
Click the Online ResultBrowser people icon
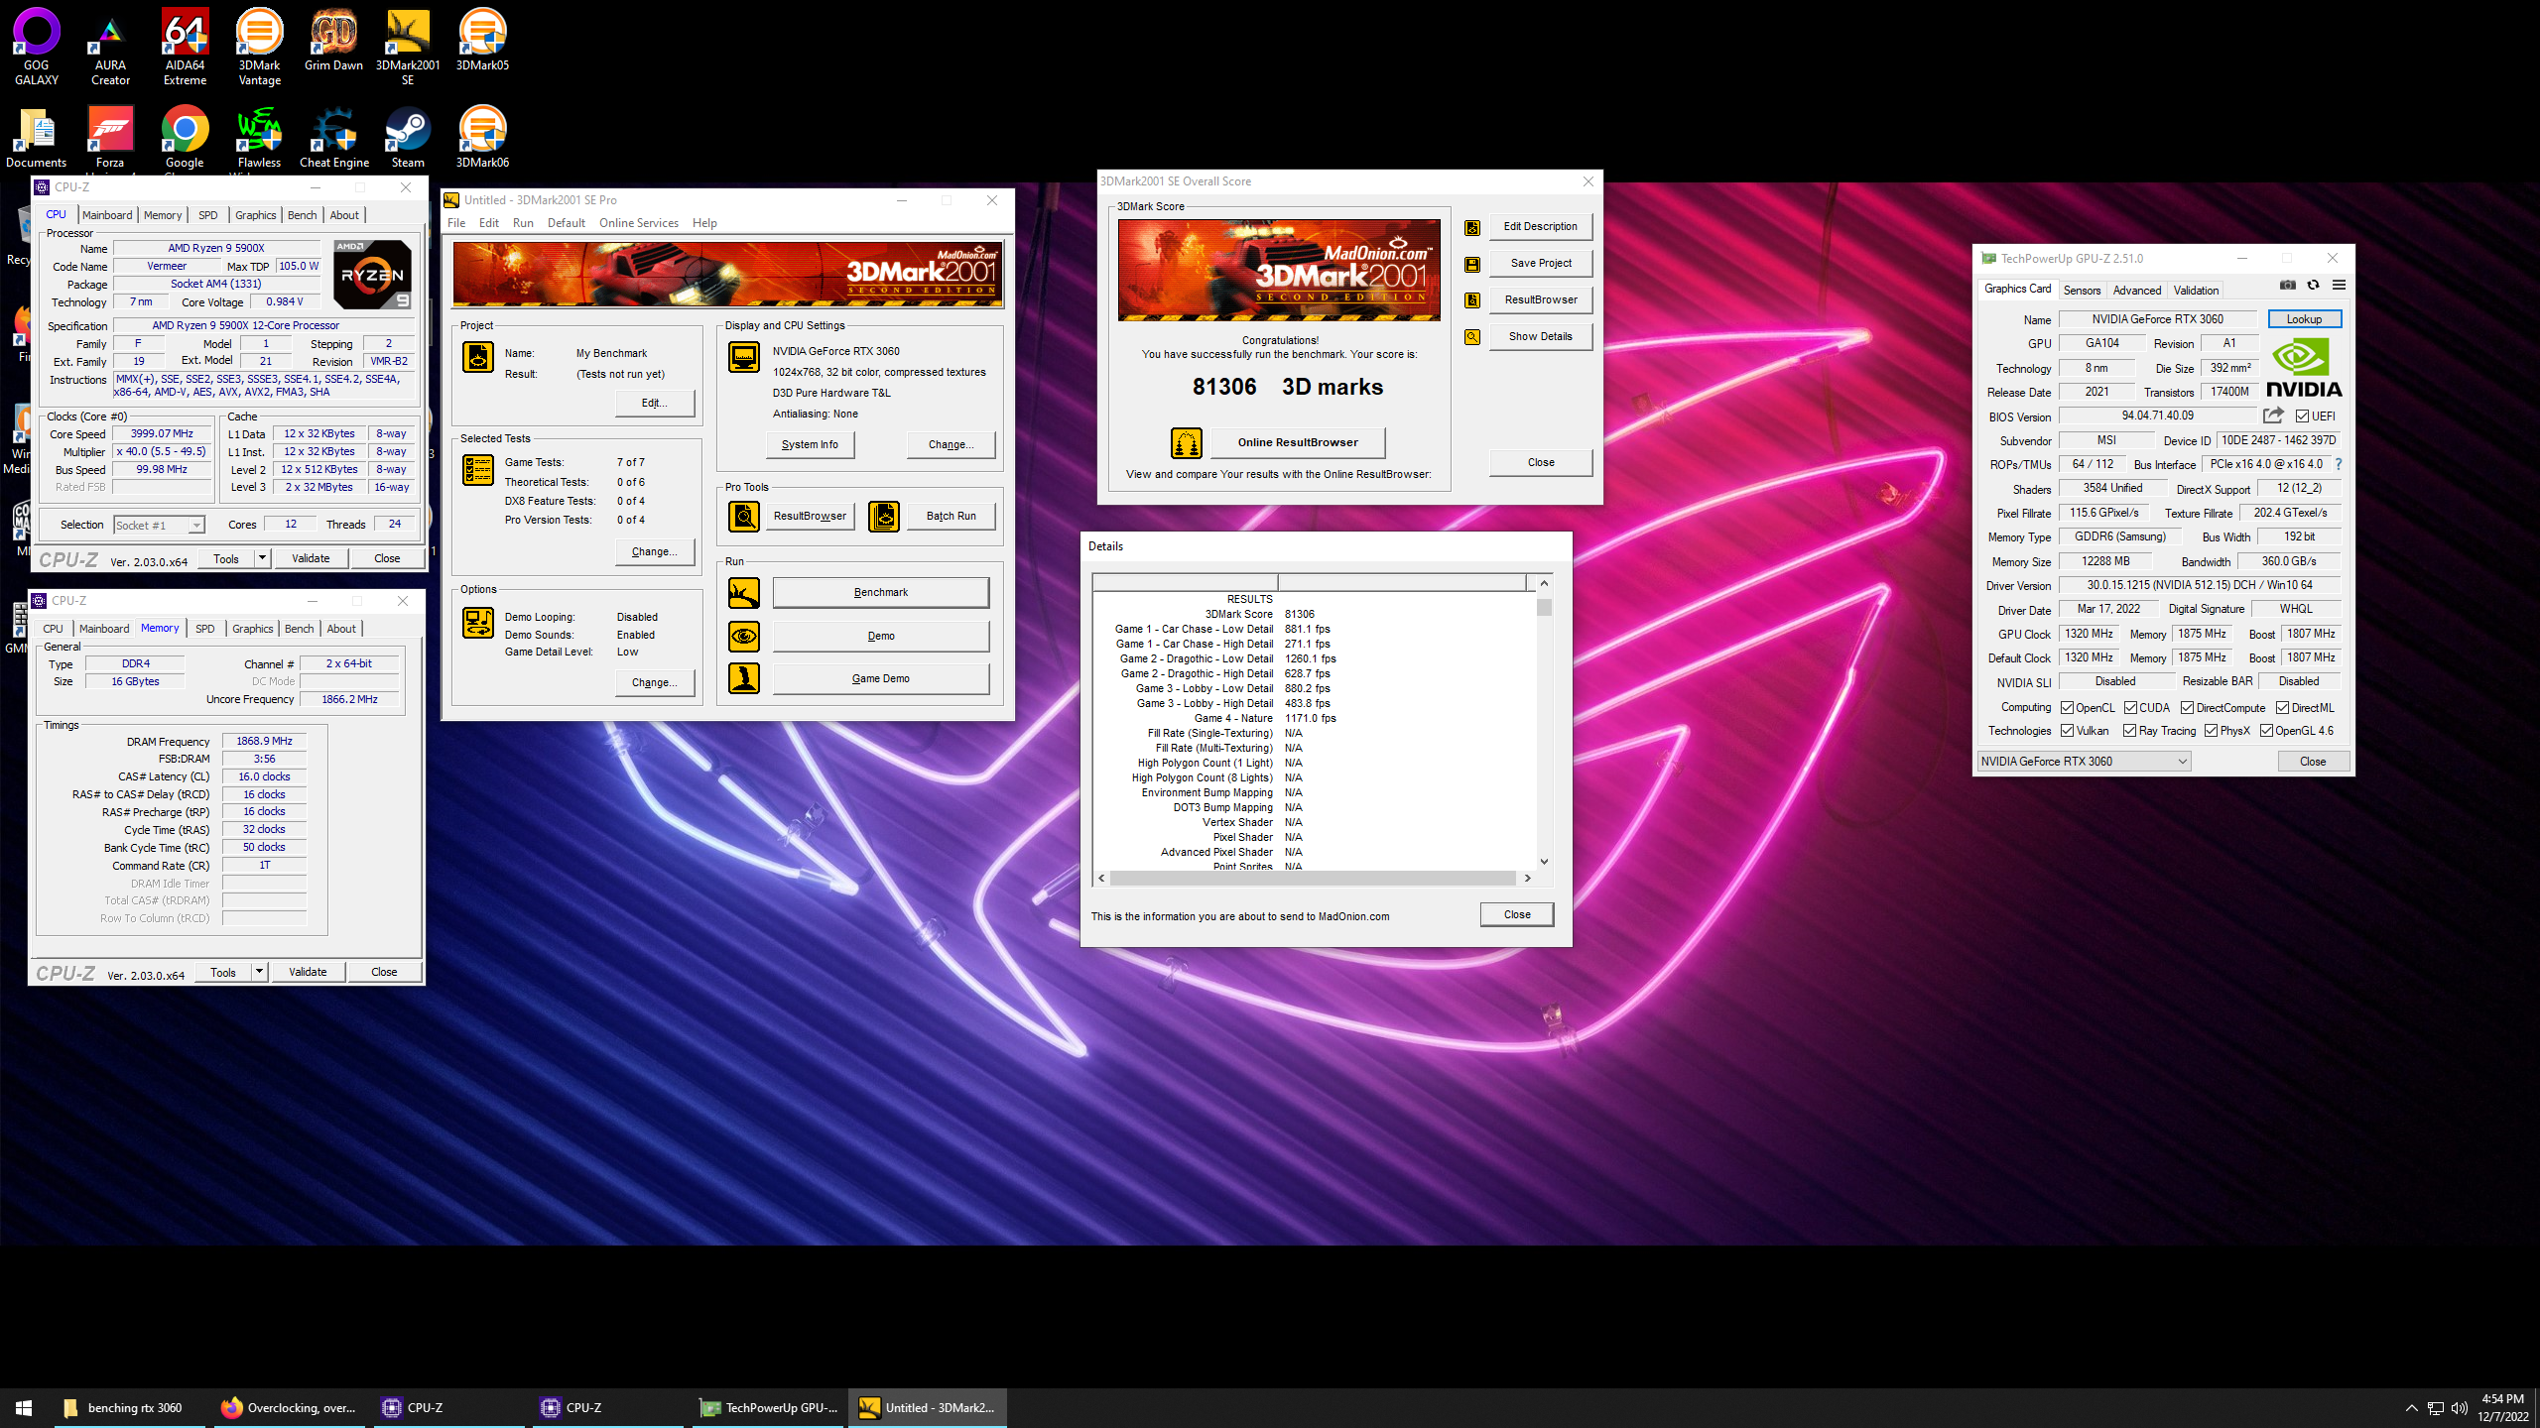(1187, 443)
